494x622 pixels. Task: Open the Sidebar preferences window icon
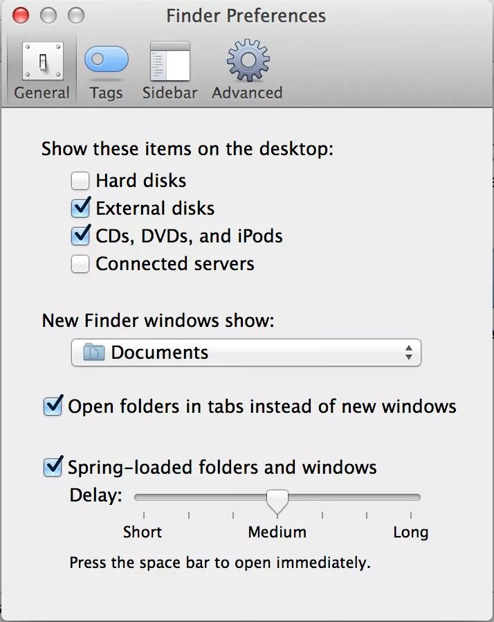pos(170,61)
